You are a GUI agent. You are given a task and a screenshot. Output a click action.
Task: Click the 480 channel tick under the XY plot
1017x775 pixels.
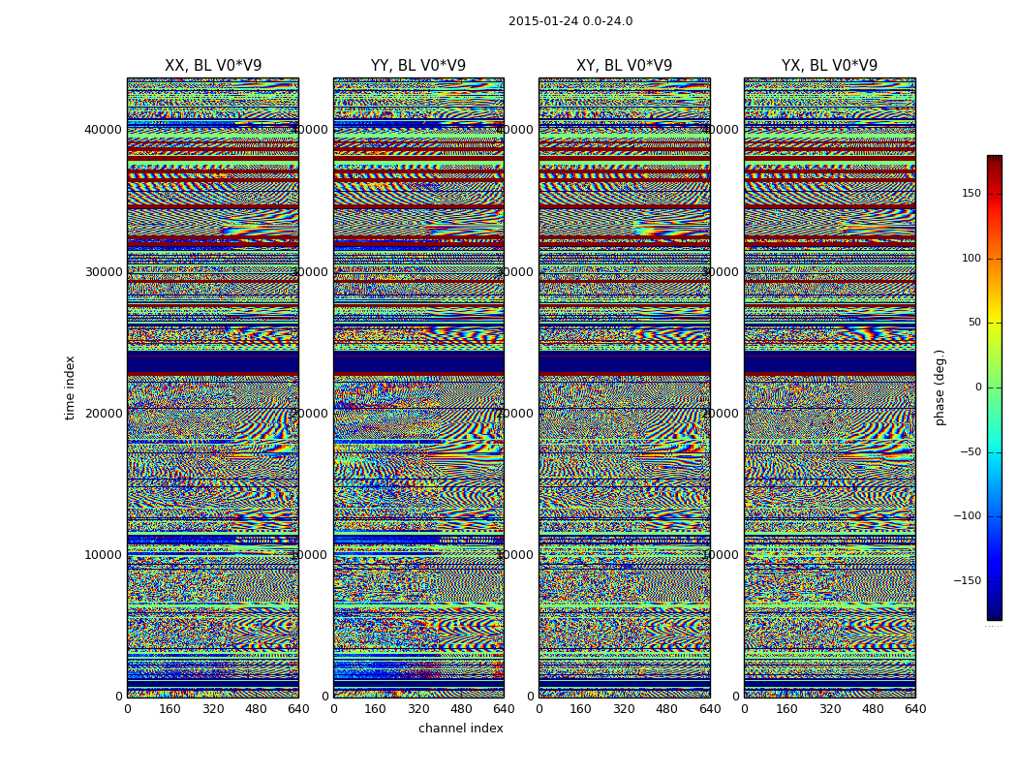click(666, 709)
